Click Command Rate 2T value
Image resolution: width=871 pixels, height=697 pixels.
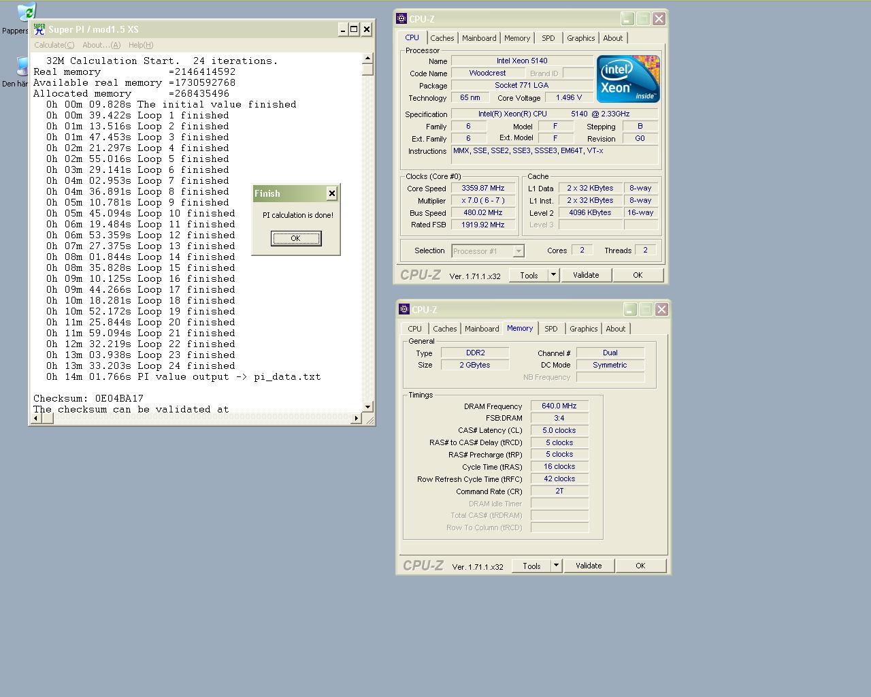pos(559,491)
